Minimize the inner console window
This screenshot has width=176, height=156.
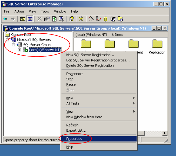point(154,28)
